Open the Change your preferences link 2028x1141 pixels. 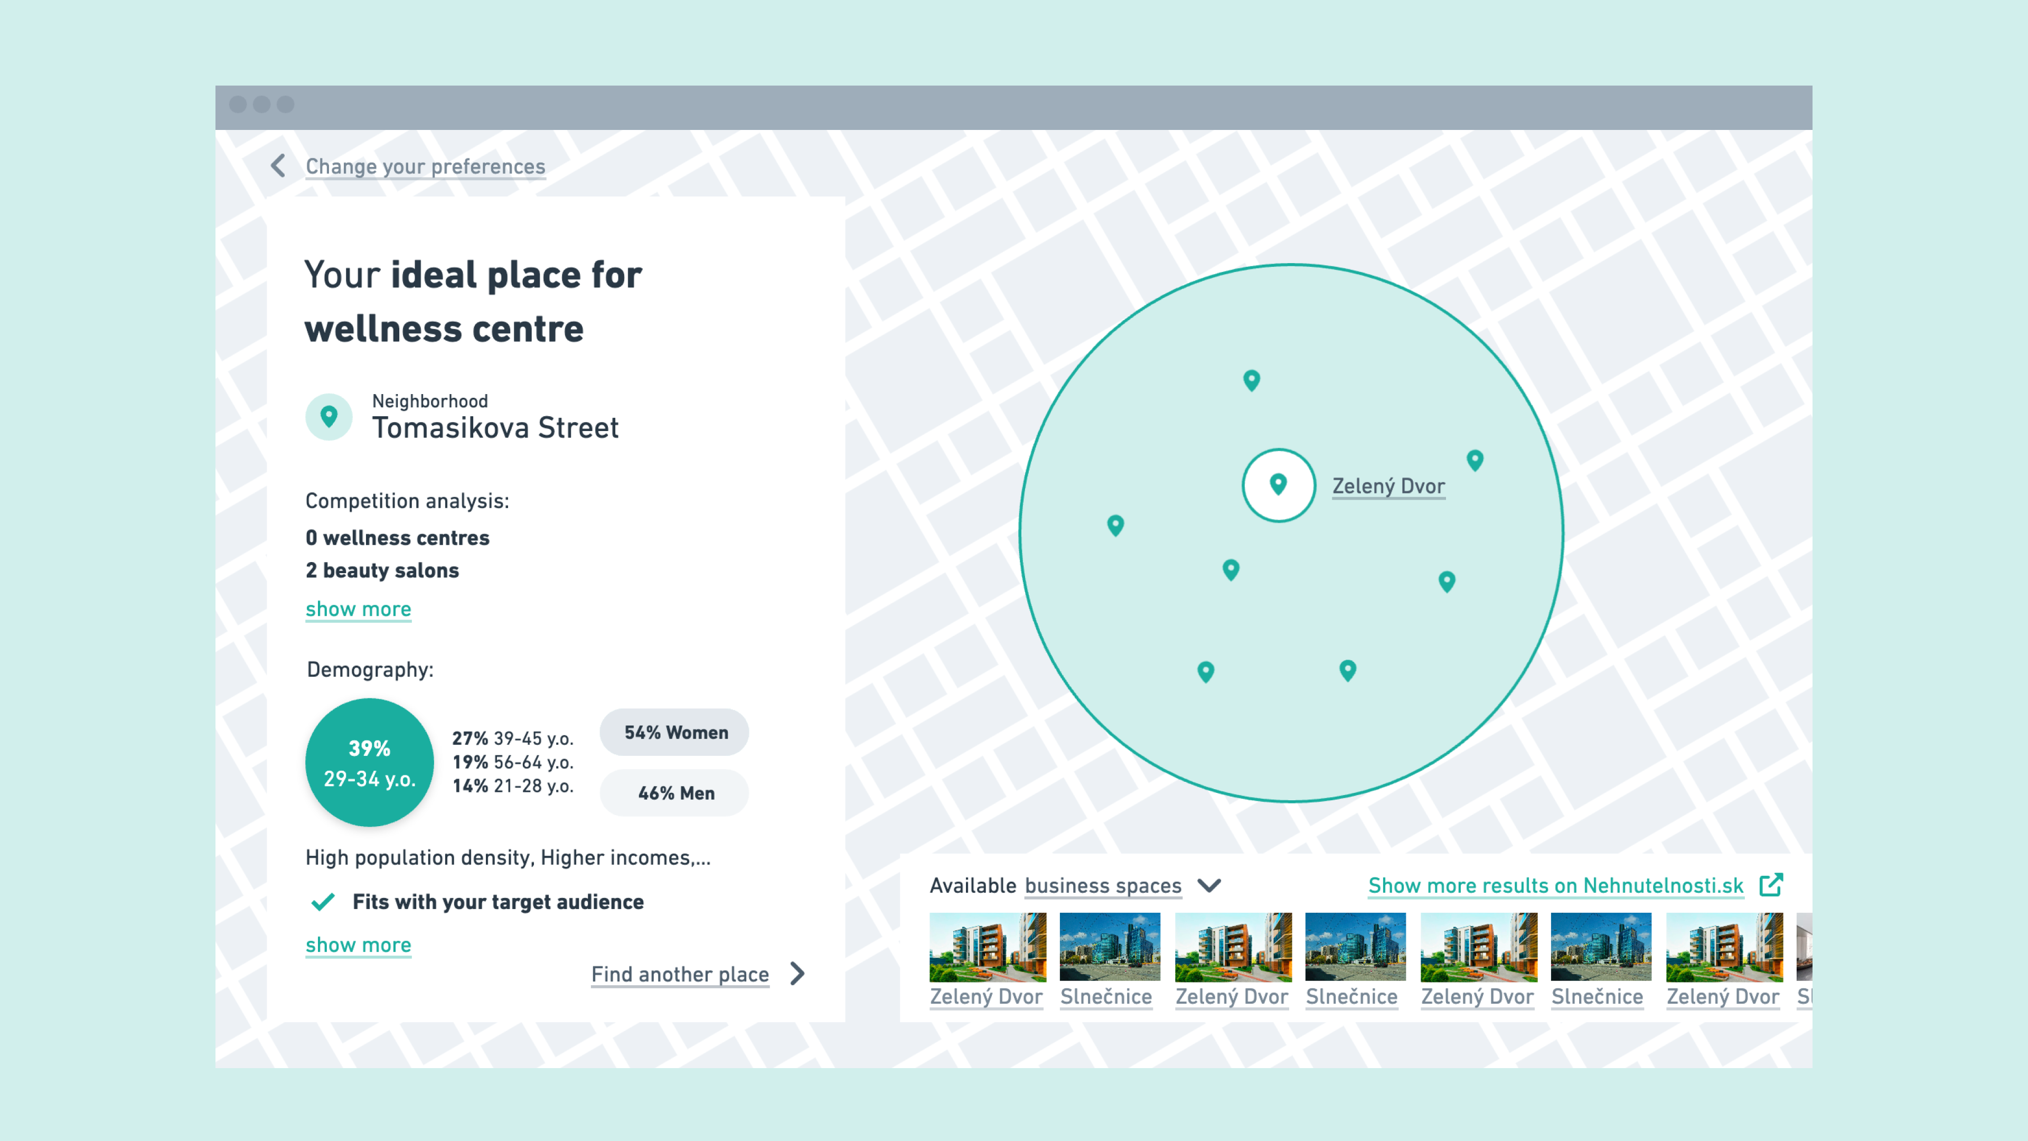[425, 166]
